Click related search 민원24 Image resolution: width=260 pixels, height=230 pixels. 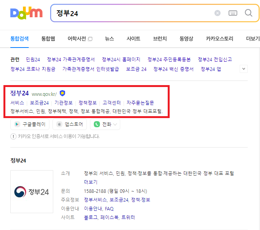click(x=33, y=59)
